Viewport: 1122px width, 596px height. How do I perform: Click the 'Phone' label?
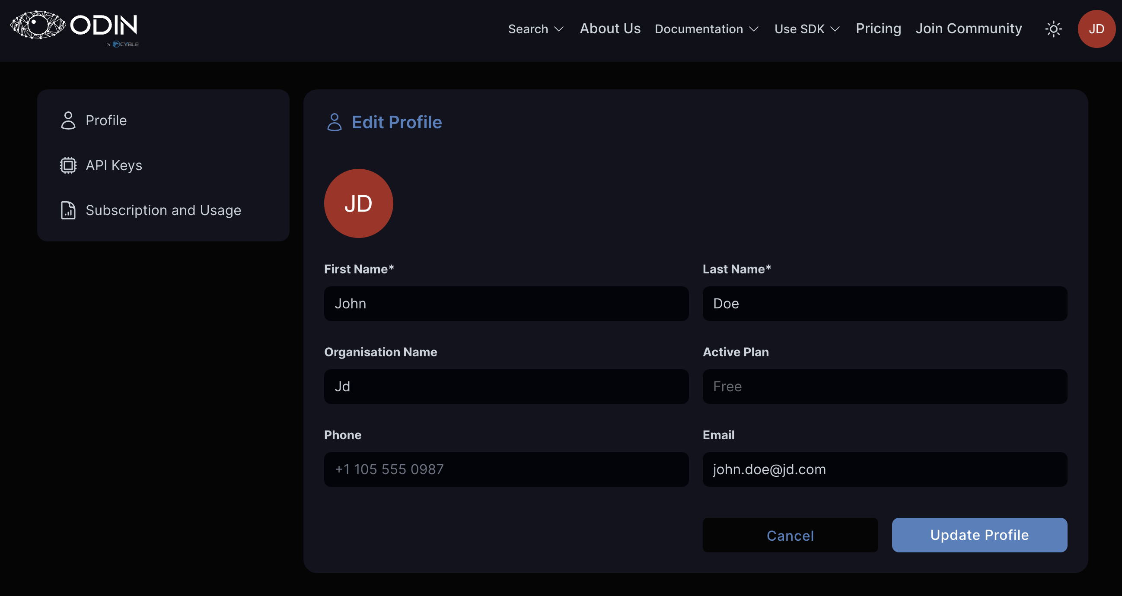pyautogui.click(x=342, y=435)
